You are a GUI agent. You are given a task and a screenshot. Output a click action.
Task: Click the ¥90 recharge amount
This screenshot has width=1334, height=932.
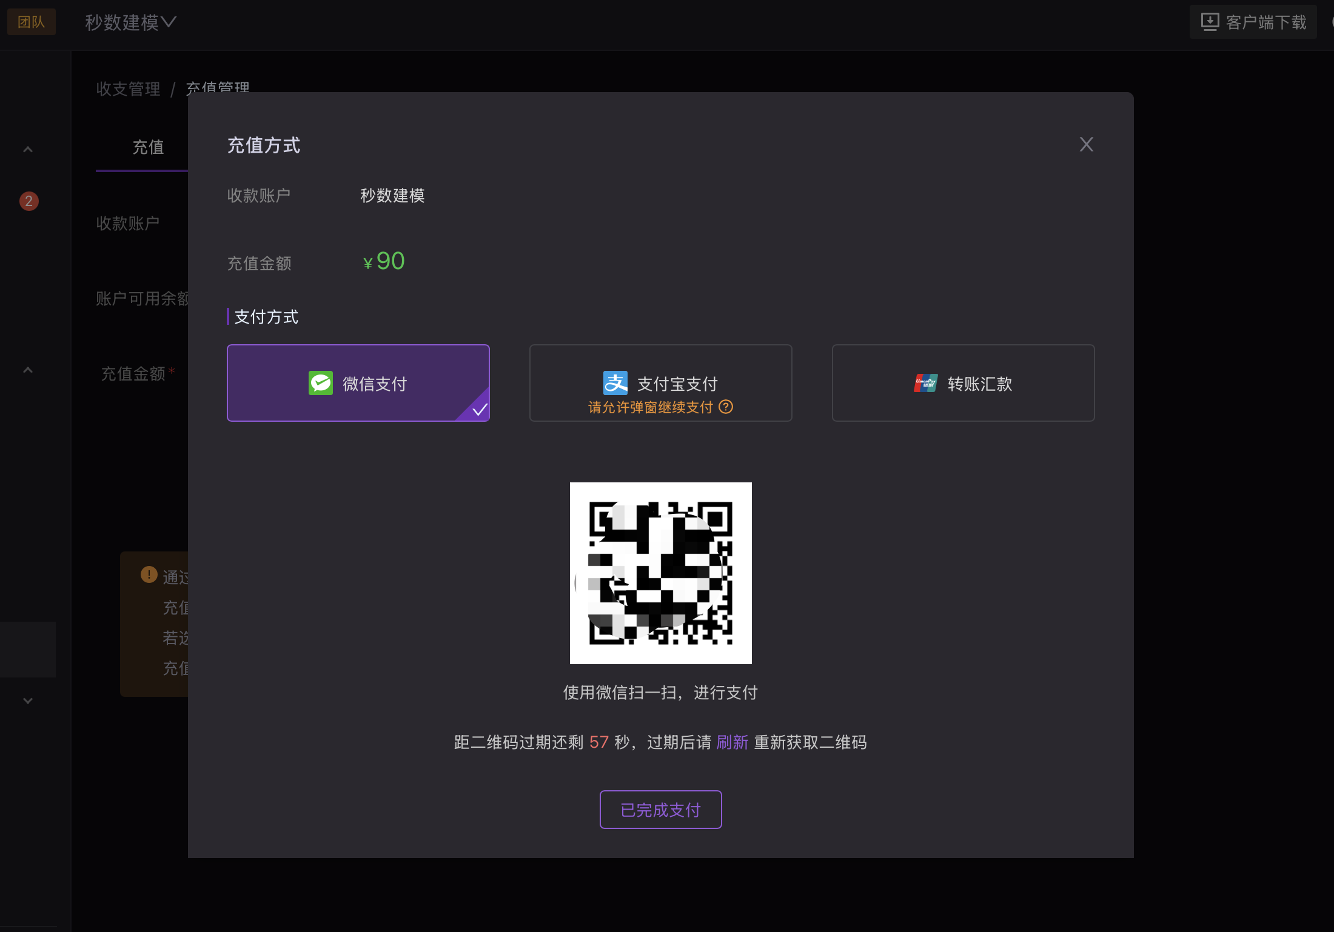(384, 261)
